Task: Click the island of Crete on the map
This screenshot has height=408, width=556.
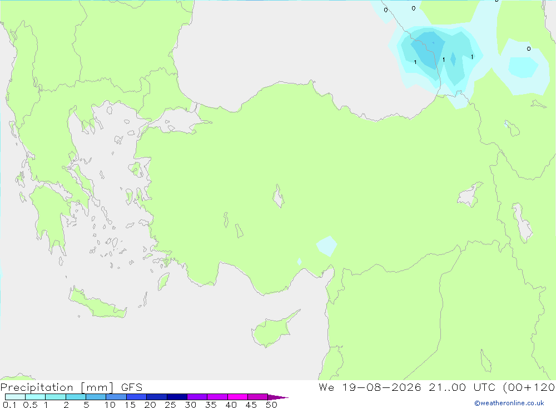Action: 97,303
